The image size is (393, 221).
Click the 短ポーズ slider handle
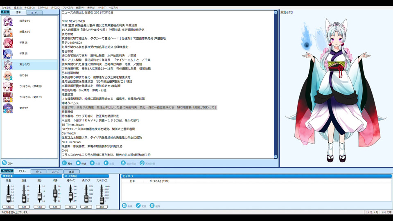tap(71, 196)
